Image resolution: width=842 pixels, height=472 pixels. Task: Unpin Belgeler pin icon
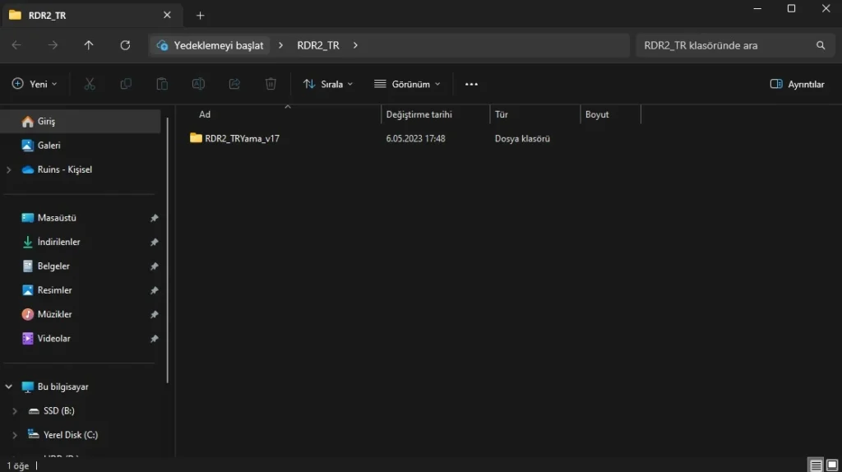(x=154, y=266)
